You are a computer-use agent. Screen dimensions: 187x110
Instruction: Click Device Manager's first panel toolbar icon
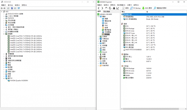click(x=8, y=8)
